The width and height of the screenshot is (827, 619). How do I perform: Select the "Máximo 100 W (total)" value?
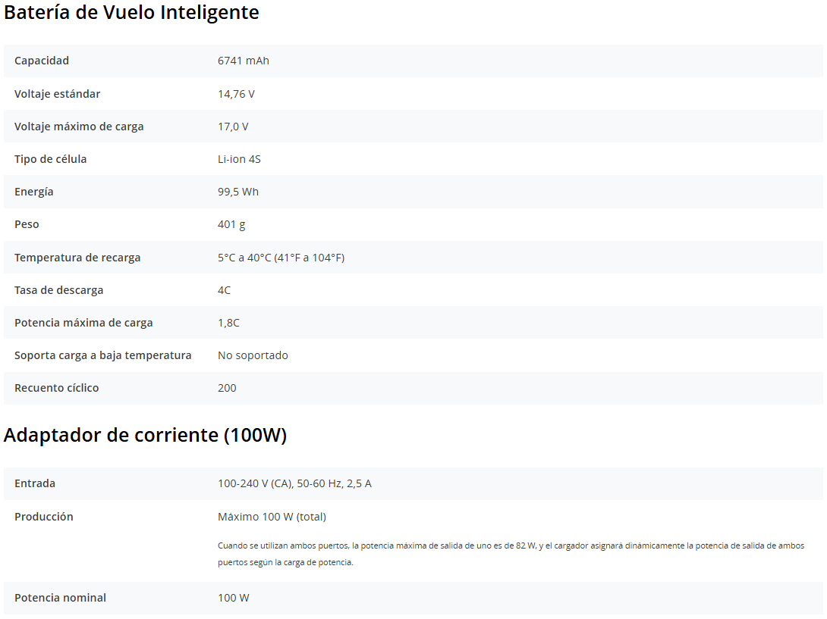272,517
